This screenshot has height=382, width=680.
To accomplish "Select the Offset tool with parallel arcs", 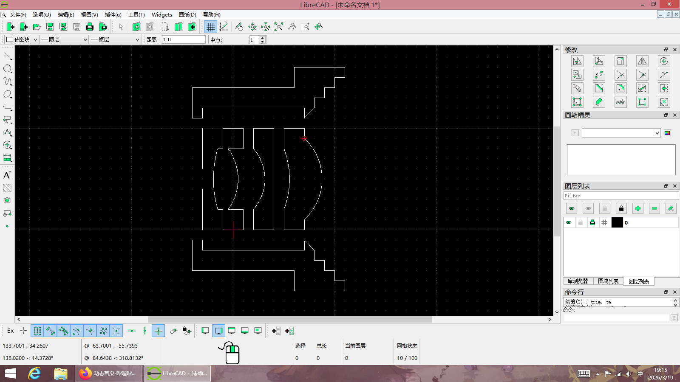I will (577, 88).
